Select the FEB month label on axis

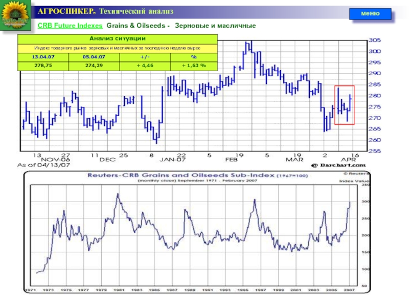click(x=232, y=159)
